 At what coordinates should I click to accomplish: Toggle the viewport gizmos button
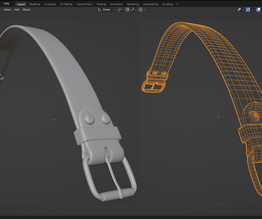(248, 10)
